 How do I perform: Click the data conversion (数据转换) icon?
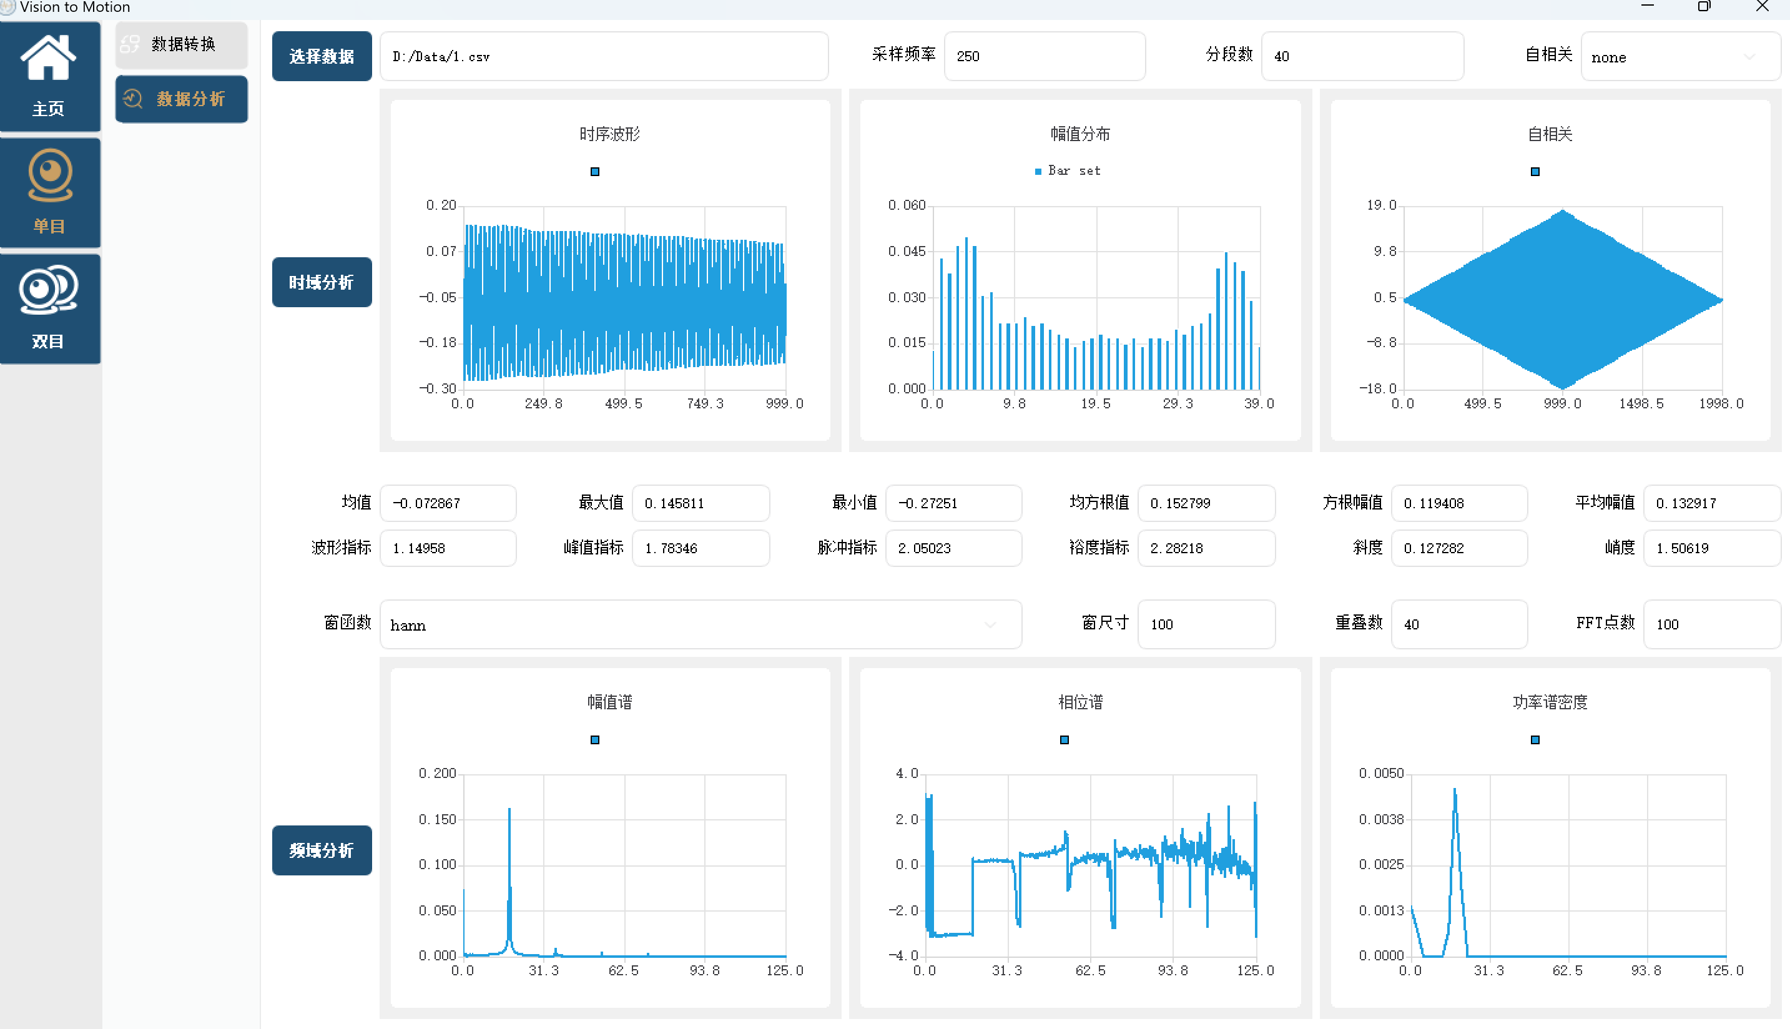(x=130, y=44)
